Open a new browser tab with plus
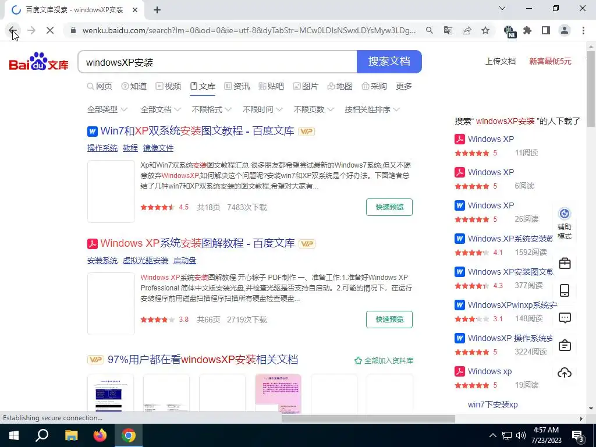 tap(157, 10)
